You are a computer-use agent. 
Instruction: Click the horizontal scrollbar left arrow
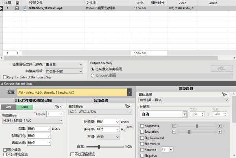(2, 58)
